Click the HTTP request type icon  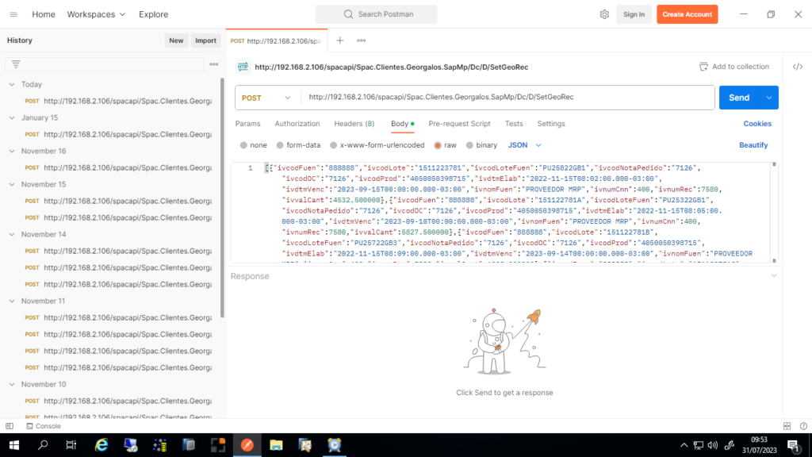tap(243, 67)
